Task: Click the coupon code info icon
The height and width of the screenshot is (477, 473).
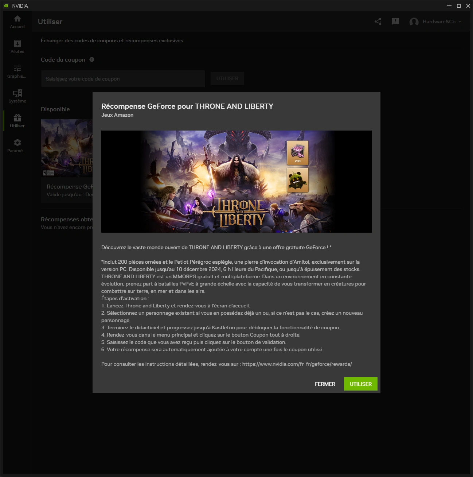Action: tap(92, 59)
